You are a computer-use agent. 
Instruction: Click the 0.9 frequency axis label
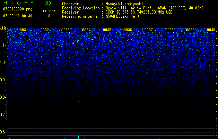click(3, 80)
